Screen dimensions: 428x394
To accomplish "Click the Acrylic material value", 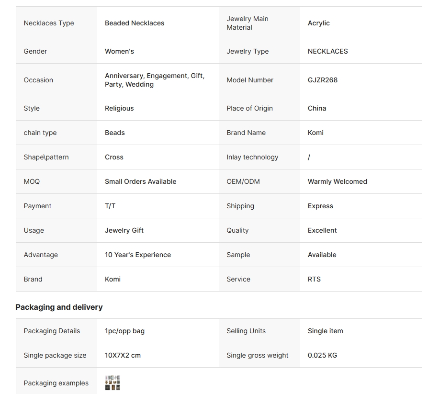I will [318, 23].
